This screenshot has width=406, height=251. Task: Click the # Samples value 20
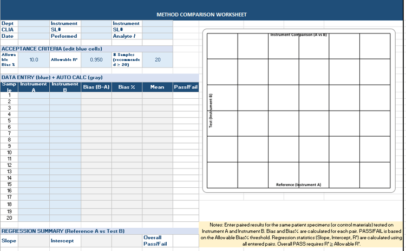(158, 60)
